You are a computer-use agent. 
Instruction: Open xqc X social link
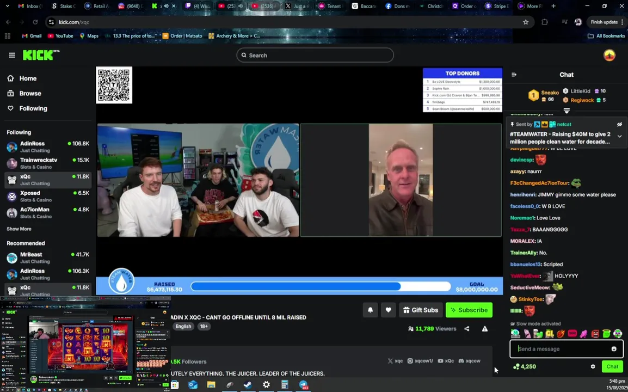tap(395, 361)
